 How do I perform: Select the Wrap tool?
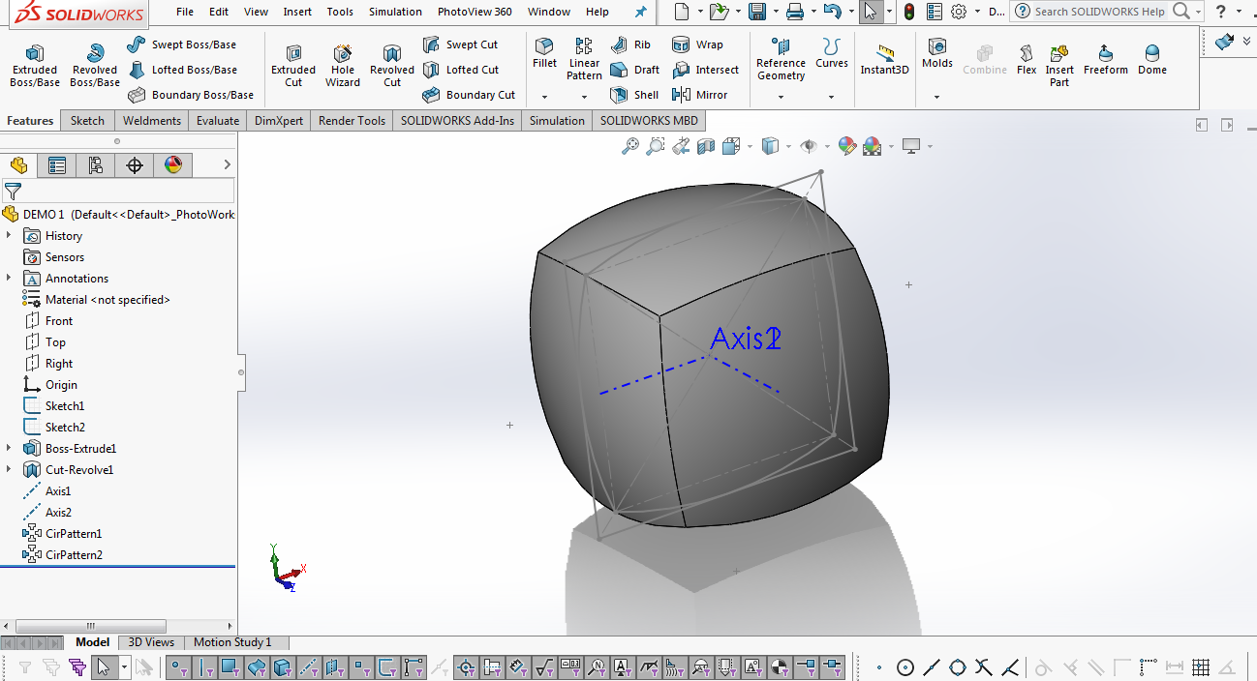tap(697, 44)
